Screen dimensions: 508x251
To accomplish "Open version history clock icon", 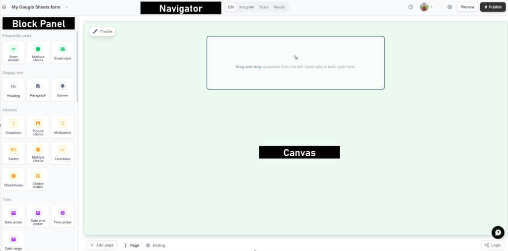I will (x=411, y=7).
